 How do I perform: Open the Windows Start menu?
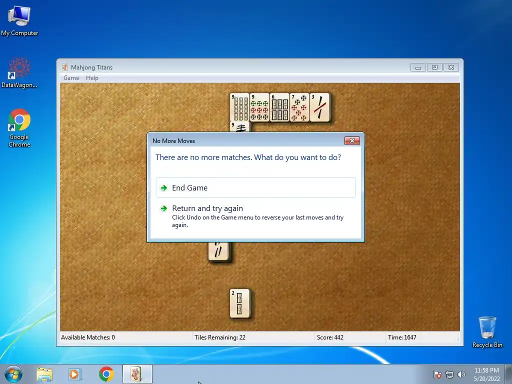(13, 374)
